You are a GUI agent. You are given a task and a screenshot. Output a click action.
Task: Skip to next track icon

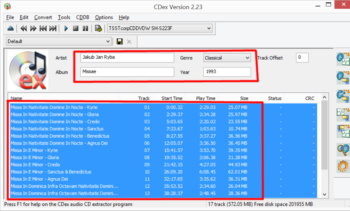[x=53, y=28]
